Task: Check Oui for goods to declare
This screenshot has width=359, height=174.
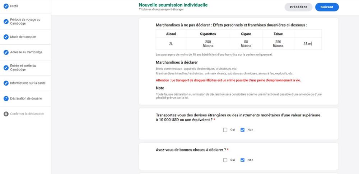Action: 225,160
